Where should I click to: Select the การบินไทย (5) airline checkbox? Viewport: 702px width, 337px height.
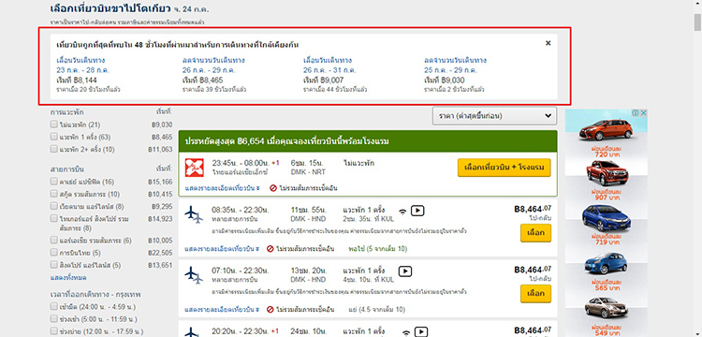tap(53, 253)
